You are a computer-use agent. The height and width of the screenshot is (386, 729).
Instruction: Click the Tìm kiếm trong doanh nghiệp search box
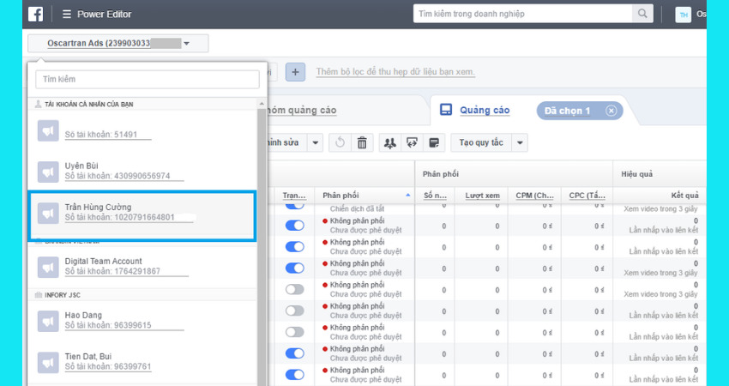pyautogui.click(x=522, y=14)
